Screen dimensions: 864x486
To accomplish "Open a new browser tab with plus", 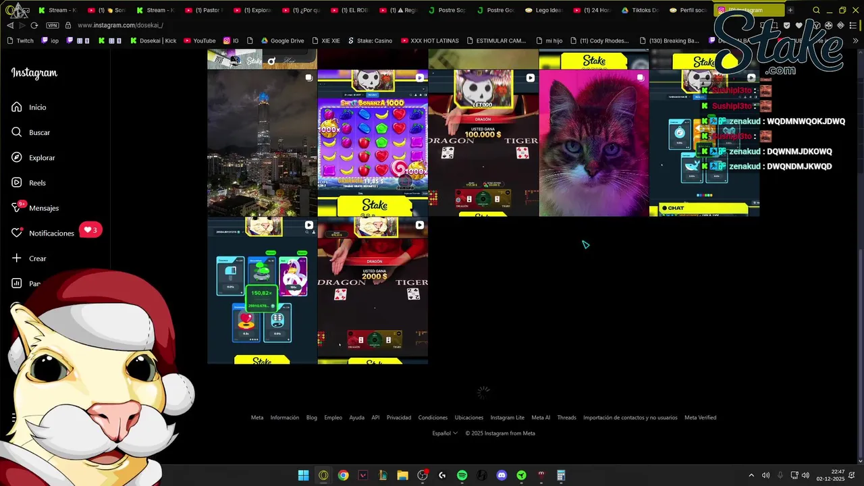I will tap(790, 10).
